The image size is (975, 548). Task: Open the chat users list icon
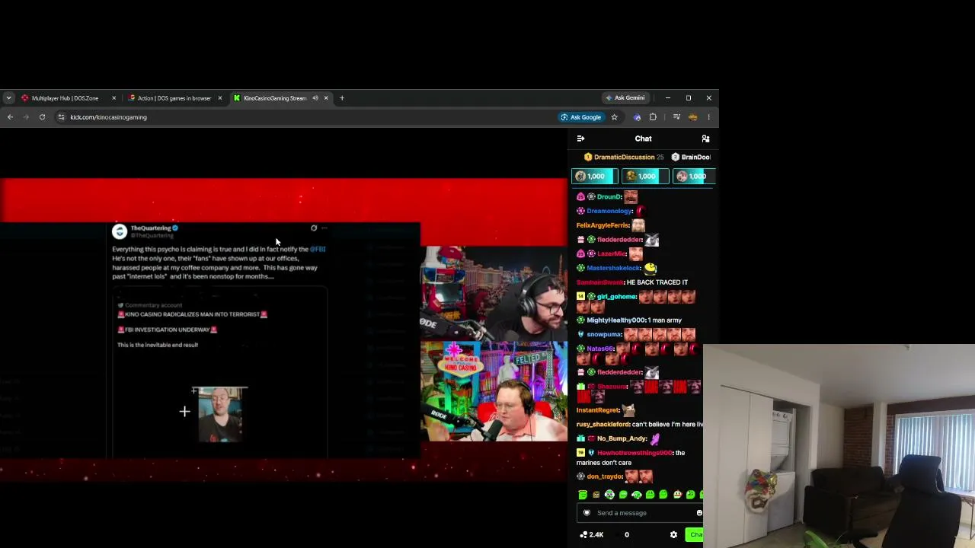point(705,139)
